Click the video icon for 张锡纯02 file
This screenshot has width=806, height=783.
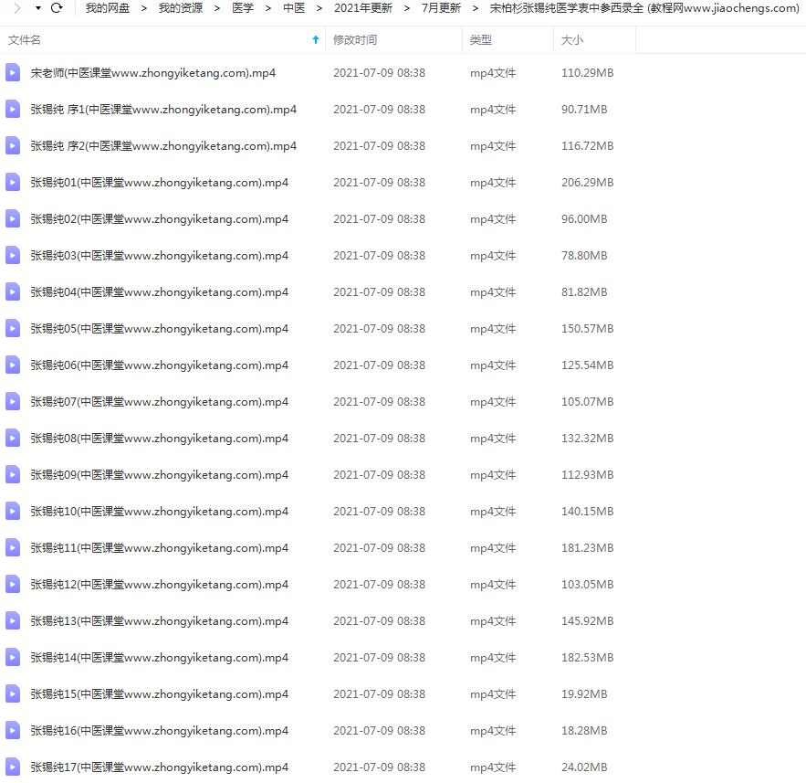pos(13,218)
